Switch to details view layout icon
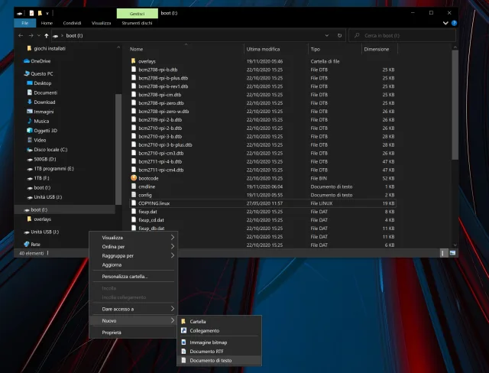489x373 pixels. (x=442, y=253)
